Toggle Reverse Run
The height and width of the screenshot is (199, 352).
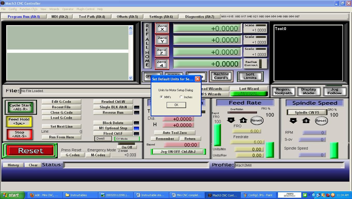[113, 112]
